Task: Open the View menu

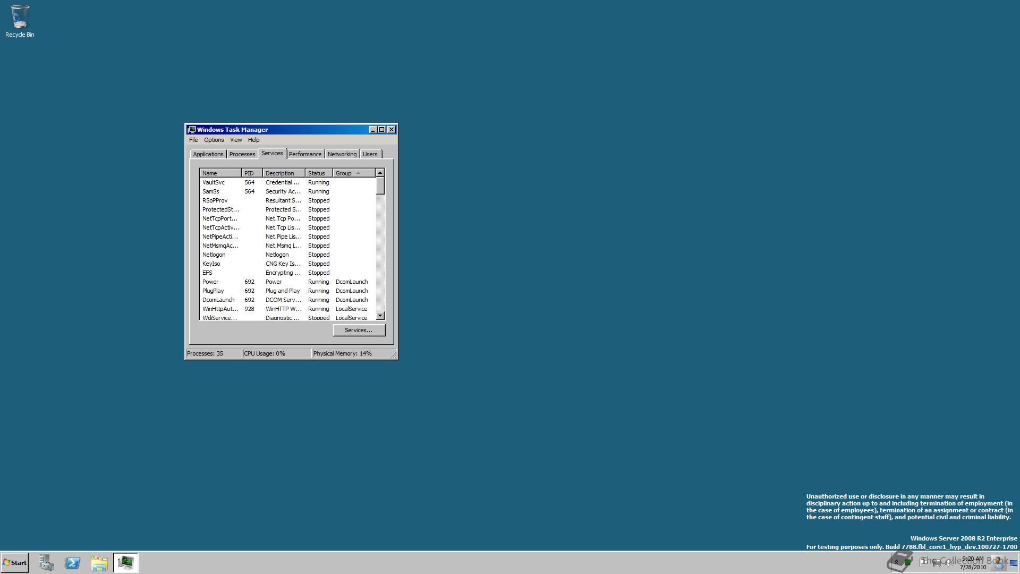Action: point(236,140)
